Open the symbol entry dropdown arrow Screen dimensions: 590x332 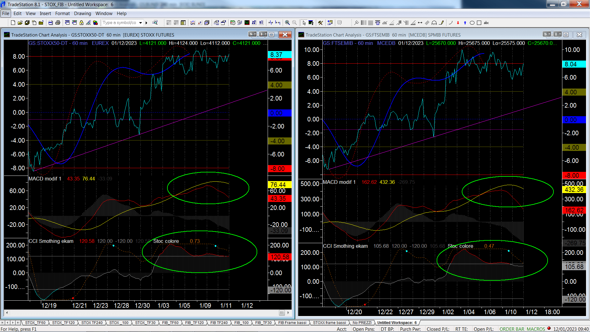(x=140, y=23)
